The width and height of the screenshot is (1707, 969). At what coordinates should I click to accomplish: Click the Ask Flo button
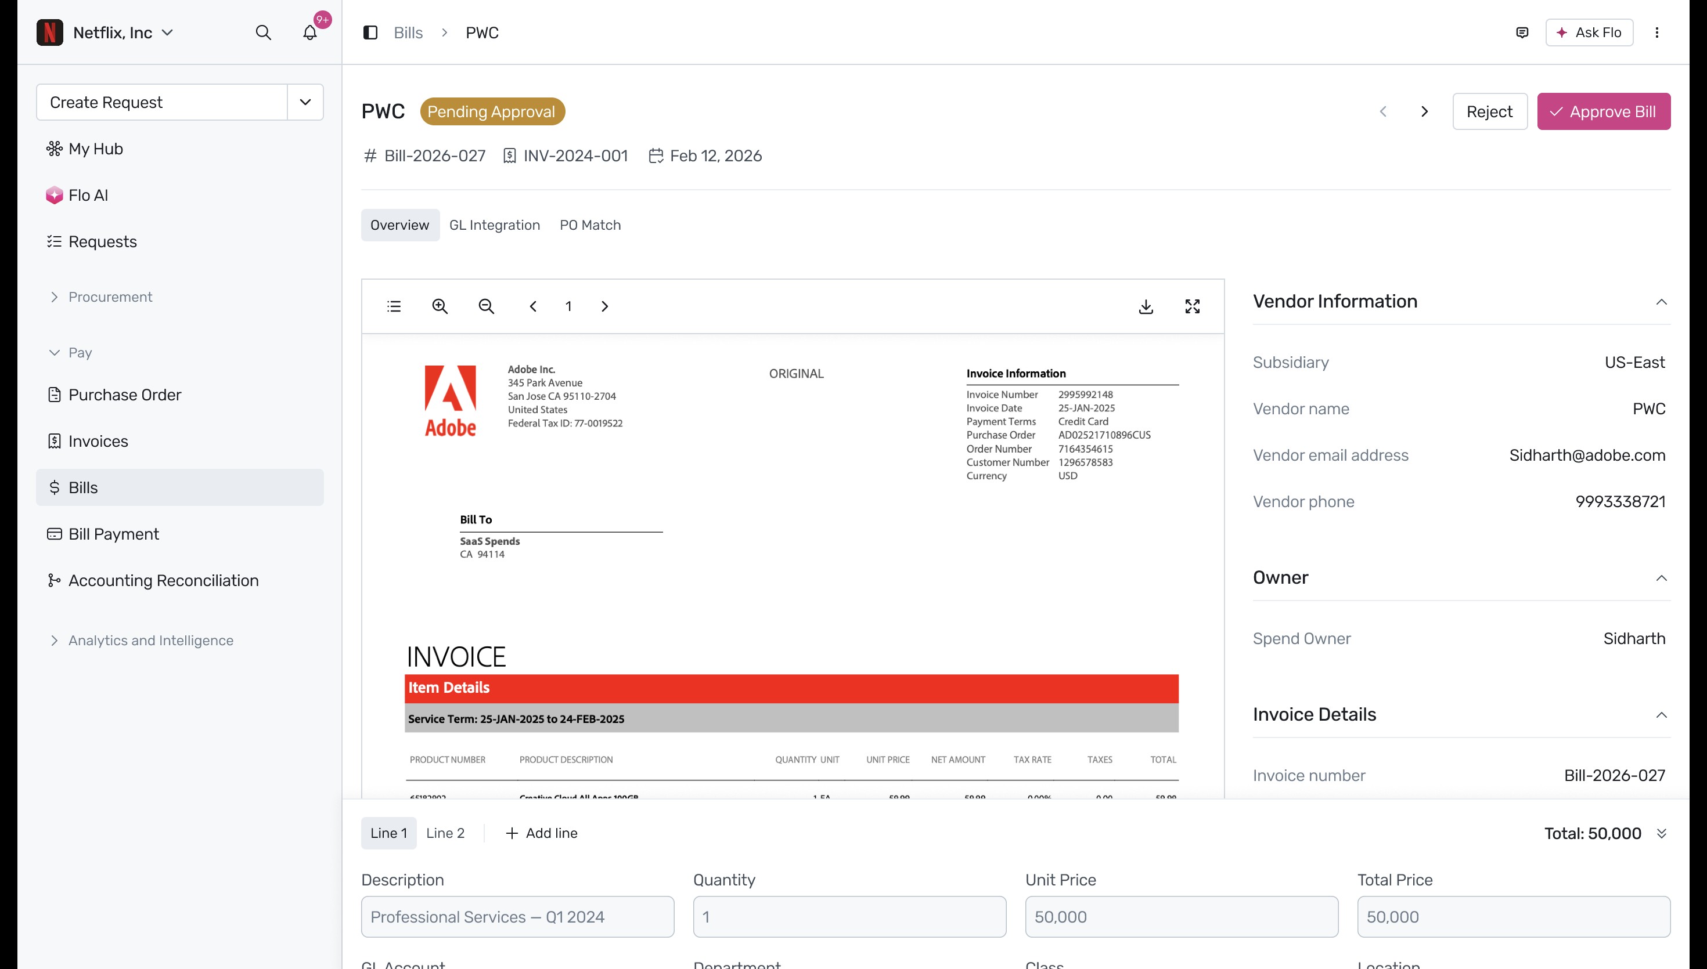pos(1589,32)
